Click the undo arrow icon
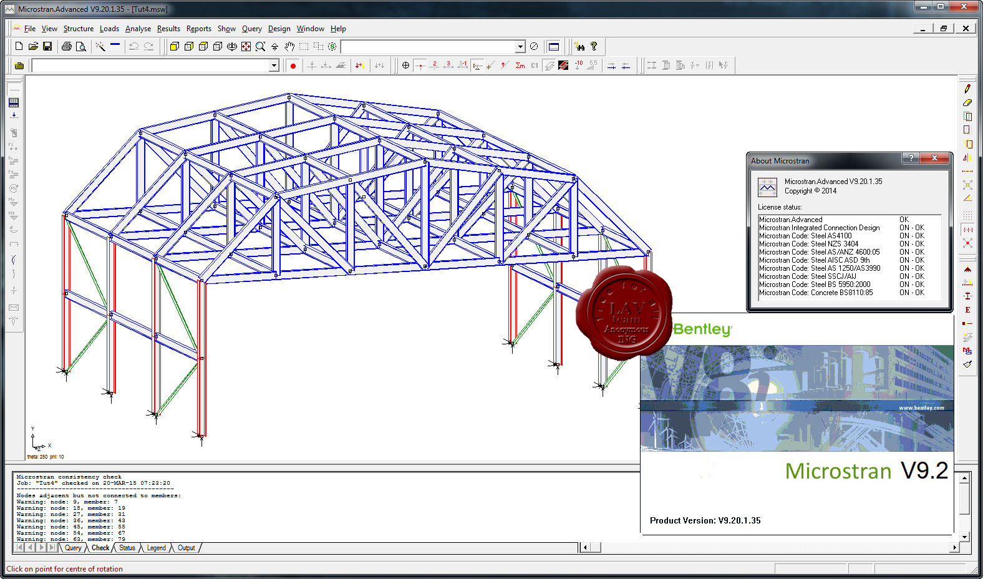Image resolution: width=983 pixels, height=579 pixels. tap(133, 46)
